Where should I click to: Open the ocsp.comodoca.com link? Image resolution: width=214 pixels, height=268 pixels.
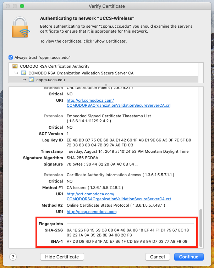tap(92, 212)
